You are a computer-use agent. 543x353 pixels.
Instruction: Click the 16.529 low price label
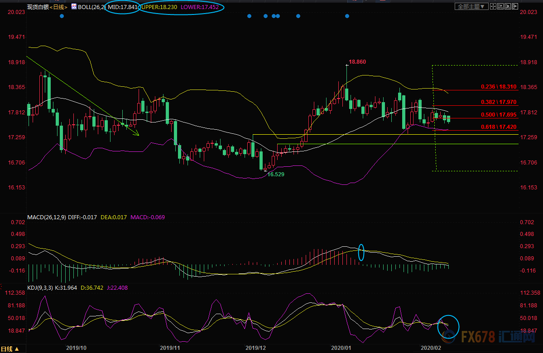(x=276, y=174)
